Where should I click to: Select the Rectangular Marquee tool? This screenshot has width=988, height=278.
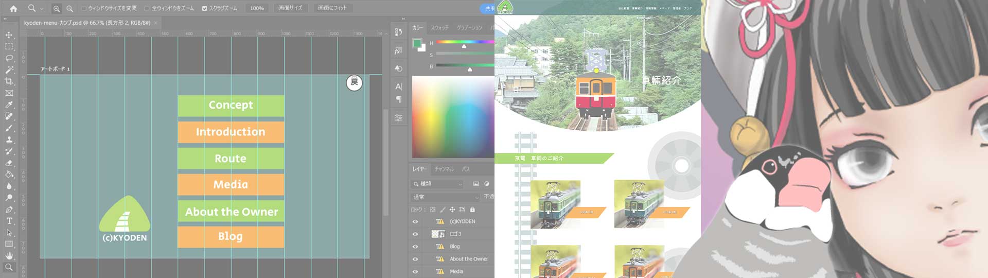tap(9, 46)
